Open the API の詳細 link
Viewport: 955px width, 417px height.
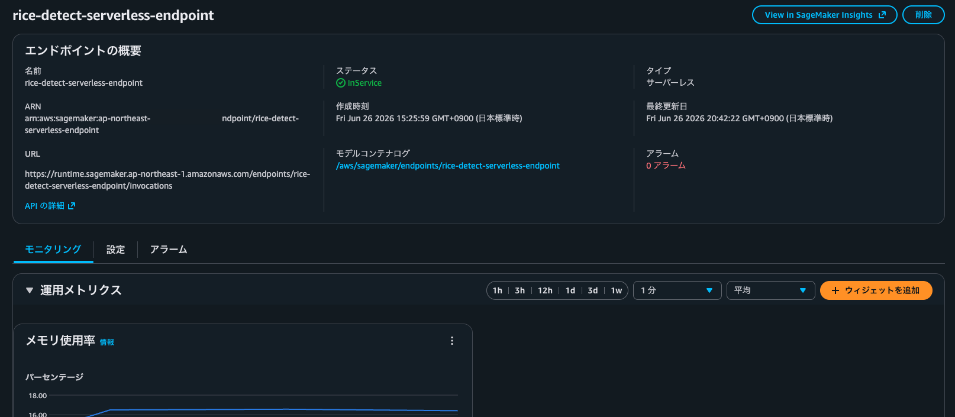(x=50, y=206)
